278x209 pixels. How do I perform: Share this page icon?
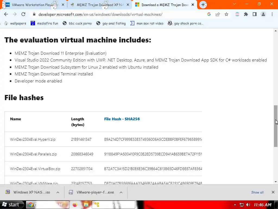218,14
